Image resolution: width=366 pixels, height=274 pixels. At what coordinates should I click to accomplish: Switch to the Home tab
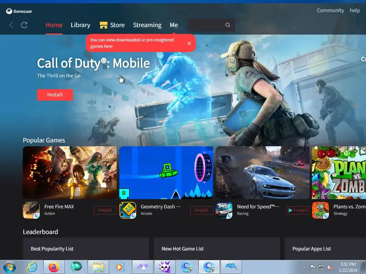click(54, 25)
